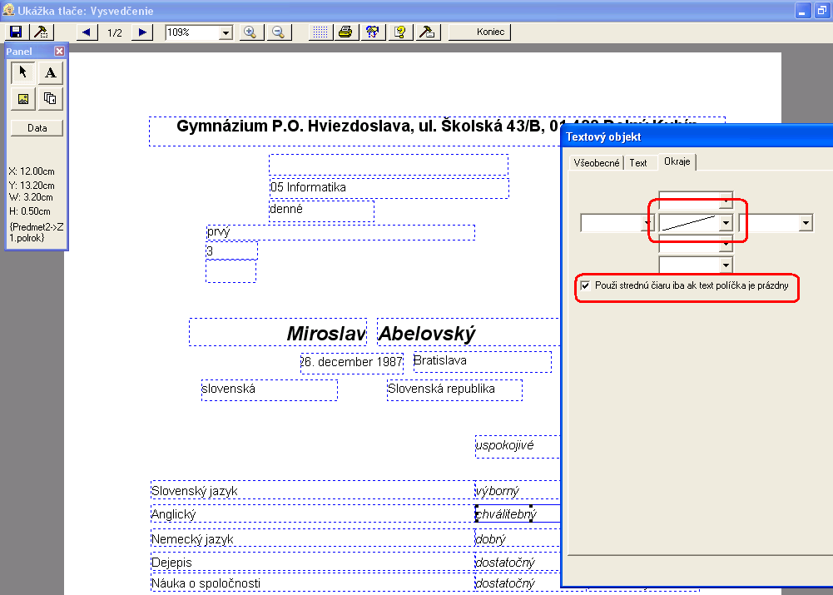Open the diagonal middle line style dropdown
The height and width of the screenshot is (595, 833).
tap(726, 223)
